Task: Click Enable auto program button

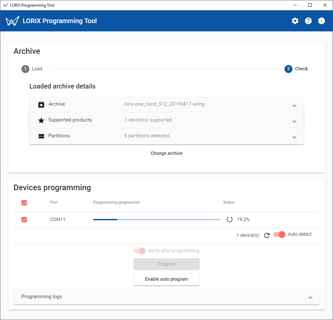Action: (x=166, y=279)
